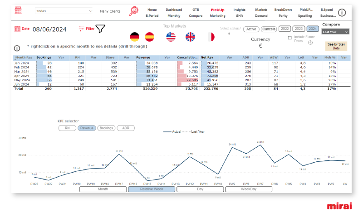Click the funnel Filter icon
The width and height of the screenshot is (363, 213).
pyautogui.click(x=100, y=29)
